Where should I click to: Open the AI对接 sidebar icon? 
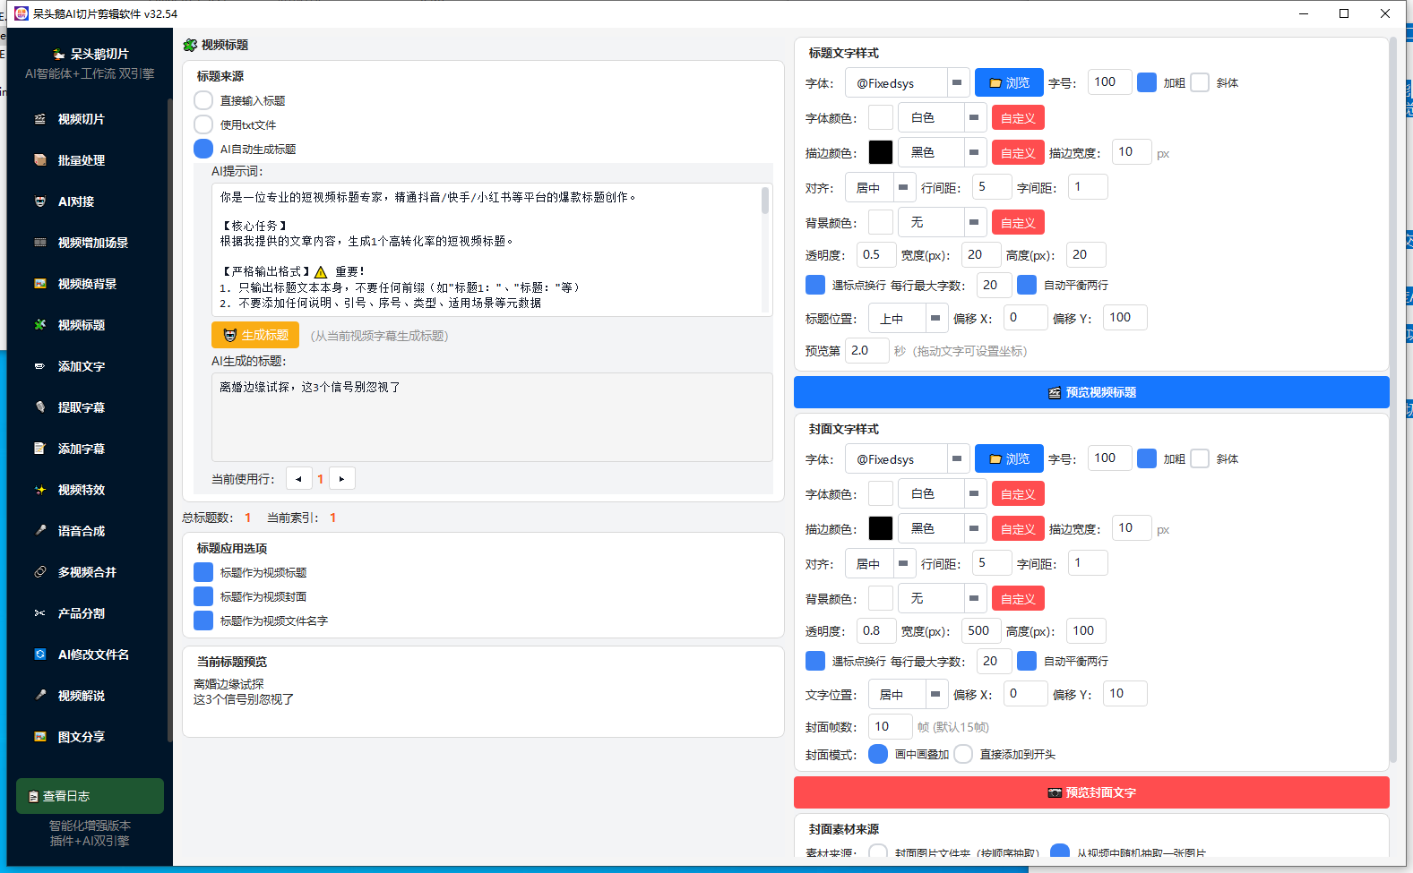39,201
